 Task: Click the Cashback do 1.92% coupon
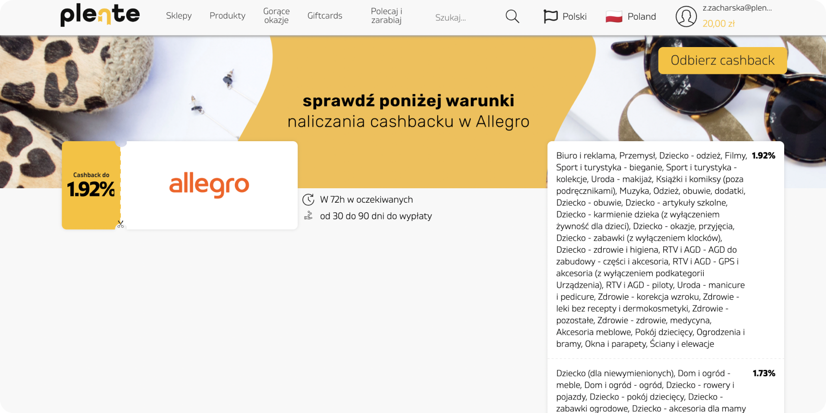pos(91,185)
